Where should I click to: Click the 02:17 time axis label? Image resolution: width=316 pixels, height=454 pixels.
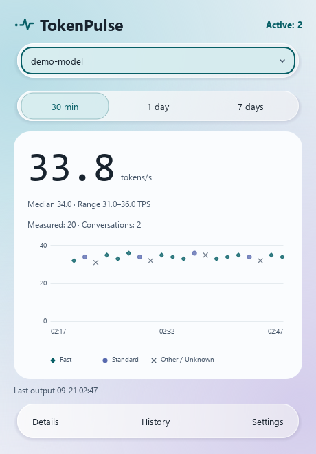point(58,332)
